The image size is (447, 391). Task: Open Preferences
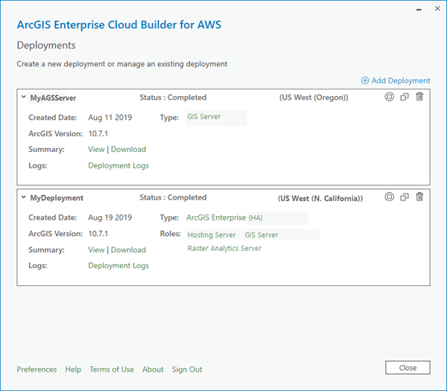37,369
